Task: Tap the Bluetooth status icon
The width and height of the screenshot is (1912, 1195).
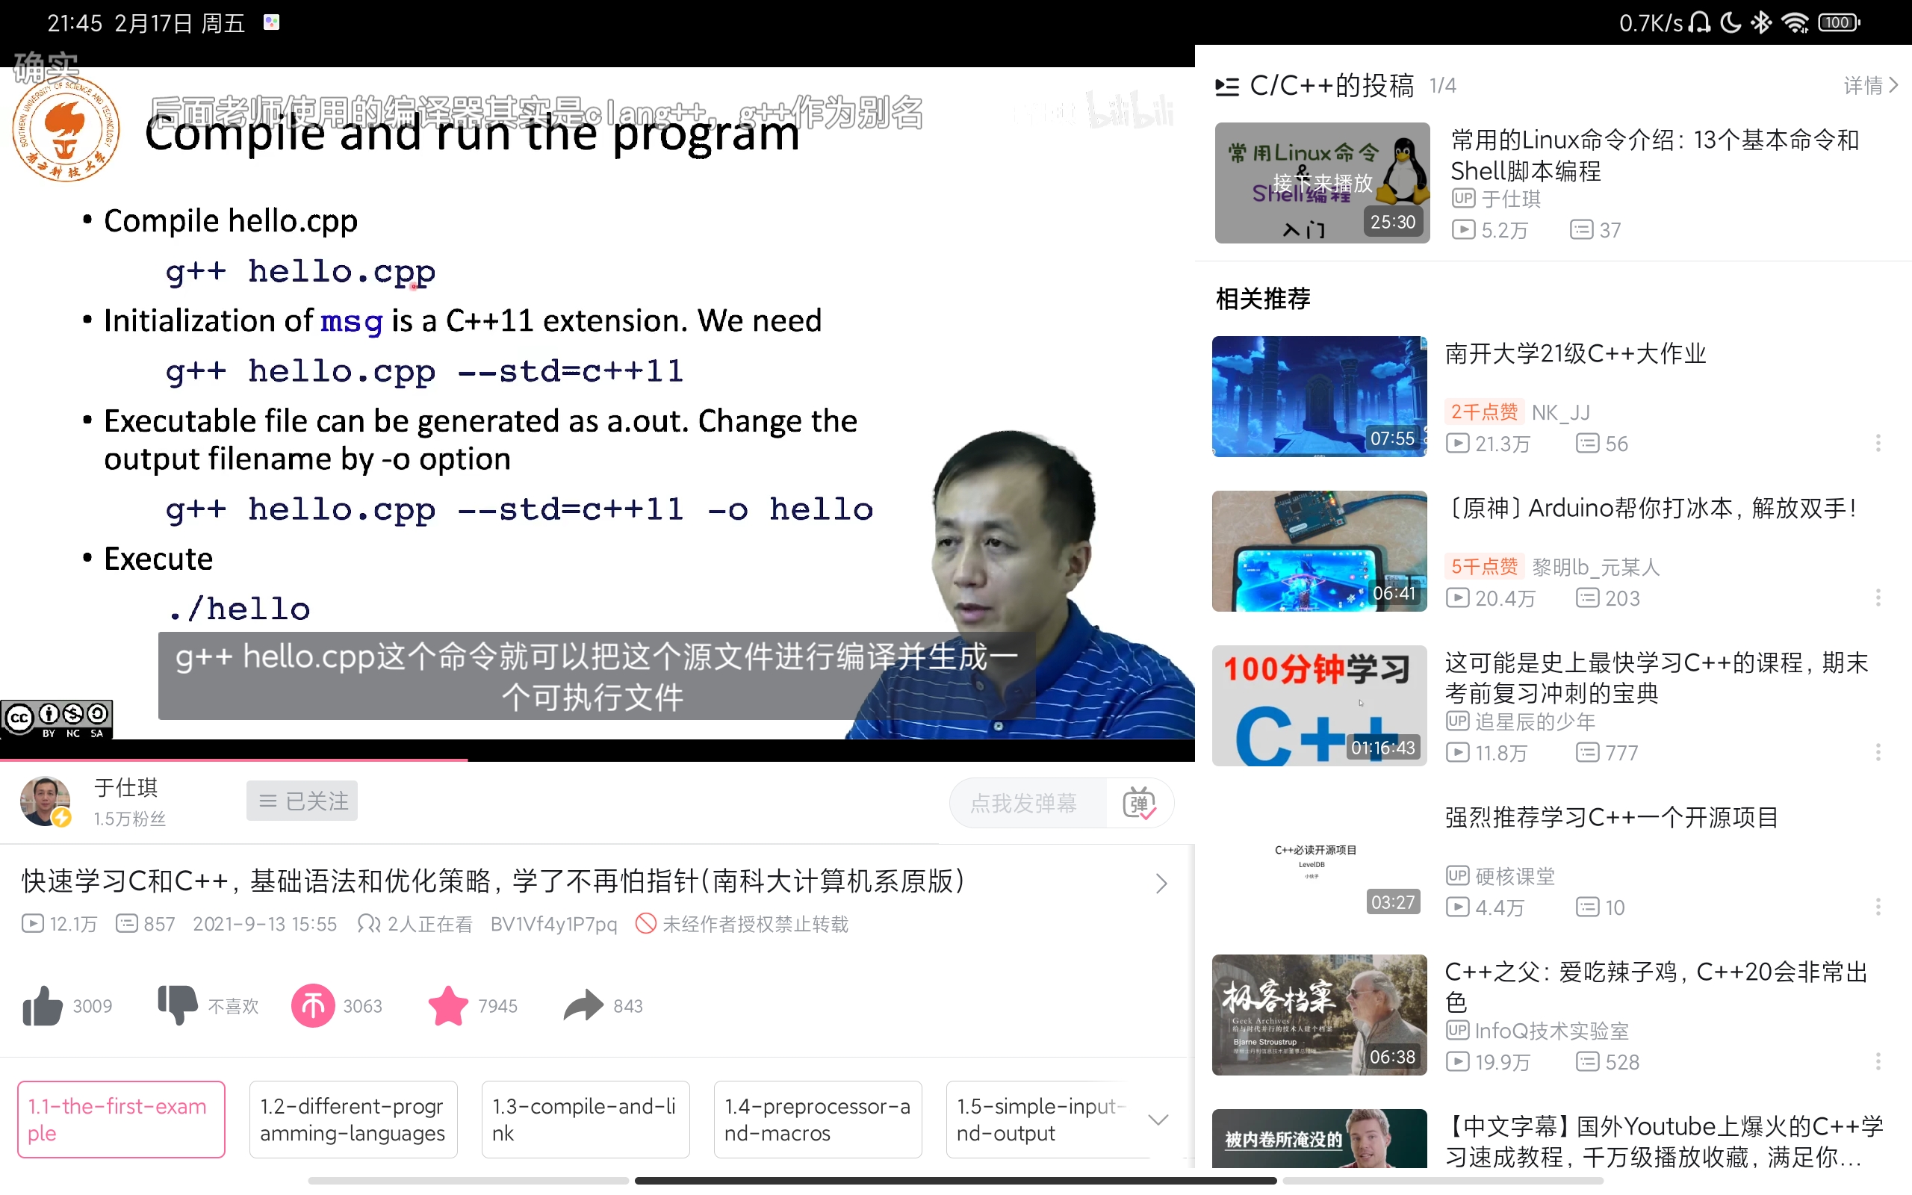Action: click(1760, 23)
